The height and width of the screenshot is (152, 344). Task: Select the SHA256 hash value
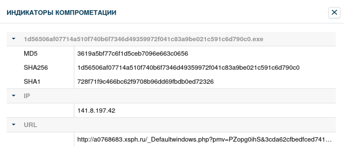(188, 68)
